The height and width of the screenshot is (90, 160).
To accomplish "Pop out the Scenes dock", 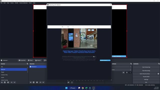I will (27, 64).
